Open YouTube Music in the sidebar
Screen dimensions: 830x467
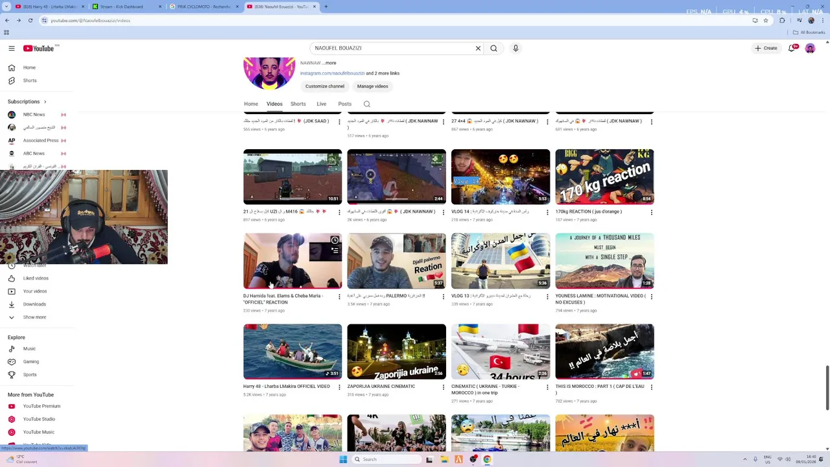coord(39,432)
